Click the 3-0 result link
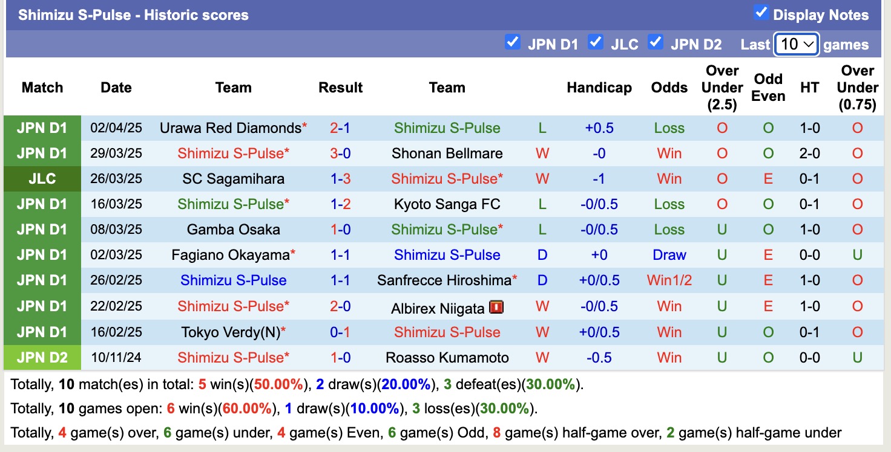The height and width of the screenshot is (452, 891). (340, 153)
